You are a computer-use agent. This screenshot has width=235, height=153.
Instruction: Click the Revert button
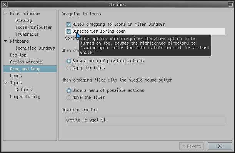(x=192, y=146)
